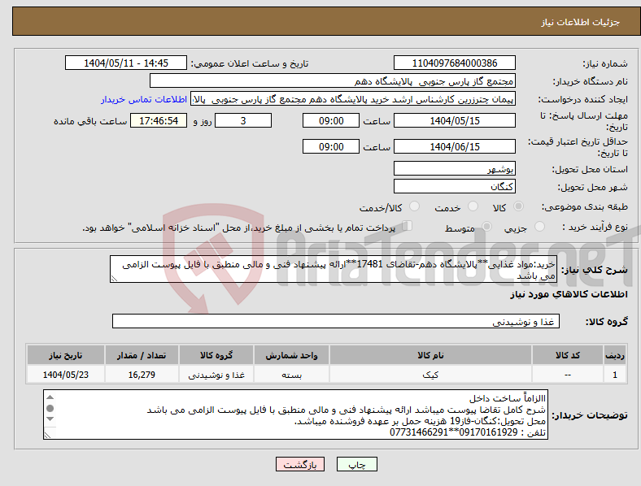Screen dimensions: 641x486
Task: Toggle the اسناد خزانه اسلامی payment checkbox
Action: coord(408,225)
